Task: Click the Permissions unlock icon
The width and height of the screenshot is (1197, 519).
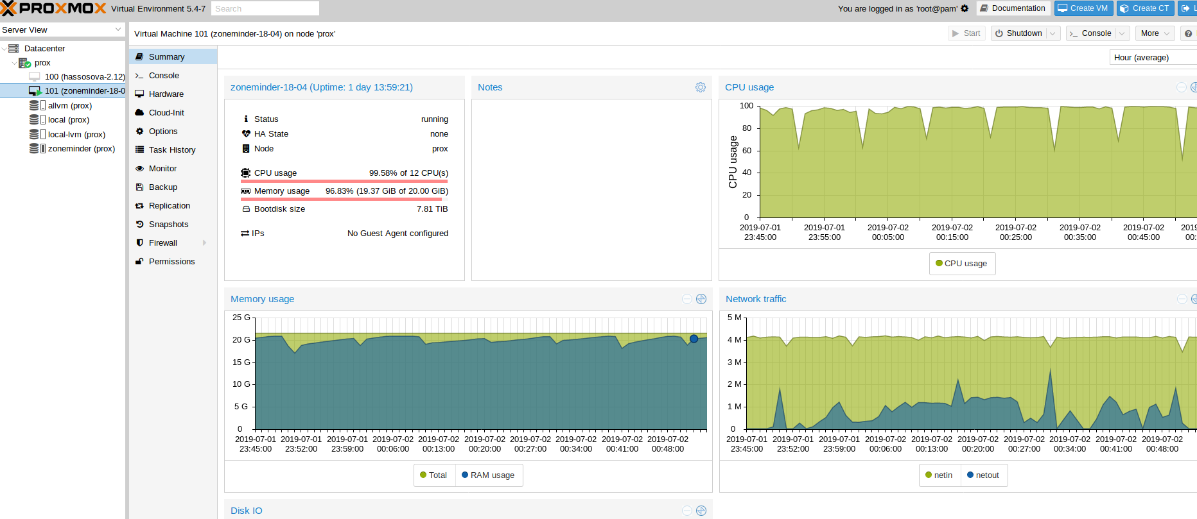Action: 139,261
